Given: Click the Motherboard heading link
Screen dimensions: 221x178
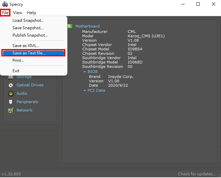Looking at the screenshot, I should [x=88, y=26].
